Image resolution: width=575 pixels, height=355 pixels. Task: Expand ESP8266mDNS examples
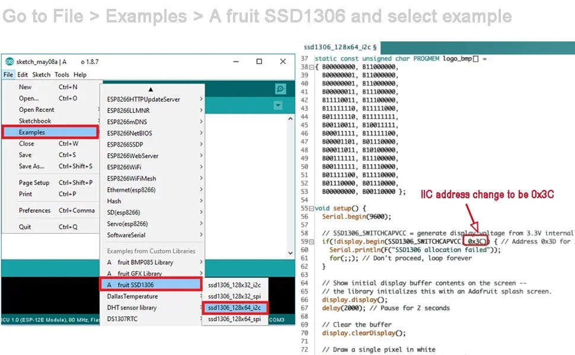pos(152,122)
